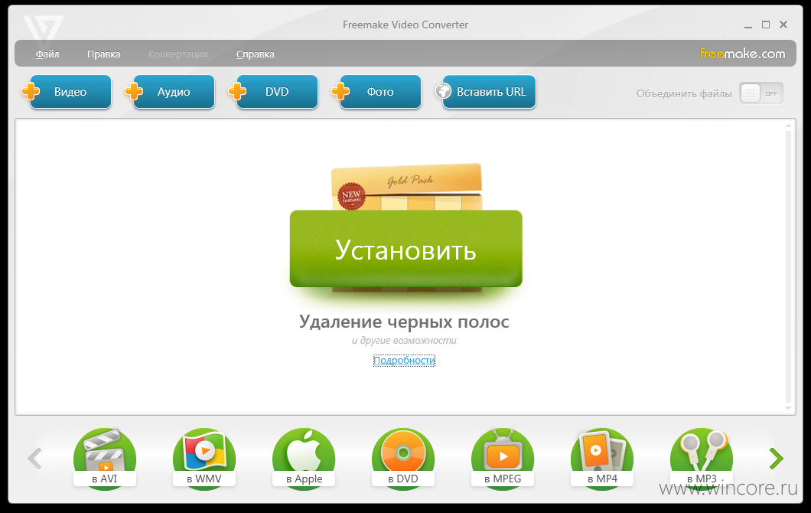Open the Конвертация menu
This screenshot has height=513, width=811.
pos(178,54)
